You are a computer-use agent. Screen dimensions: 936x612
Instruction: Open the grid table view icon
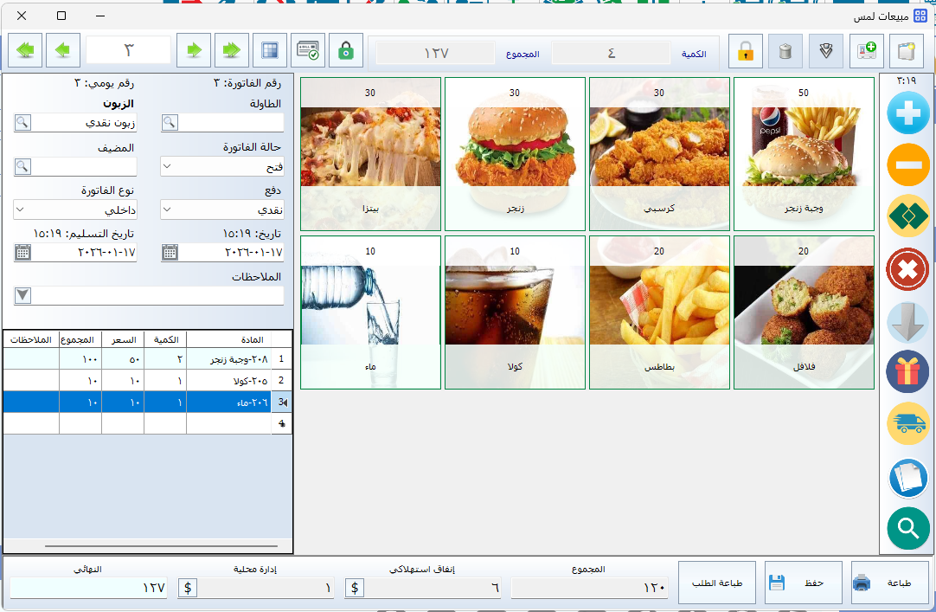[270, 51]
